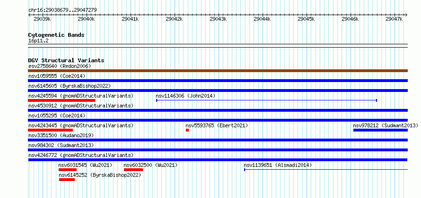Click the chr16:29038679..29047279 coordinate label
This screenshot has width=421, height=198.
point(62,10)
